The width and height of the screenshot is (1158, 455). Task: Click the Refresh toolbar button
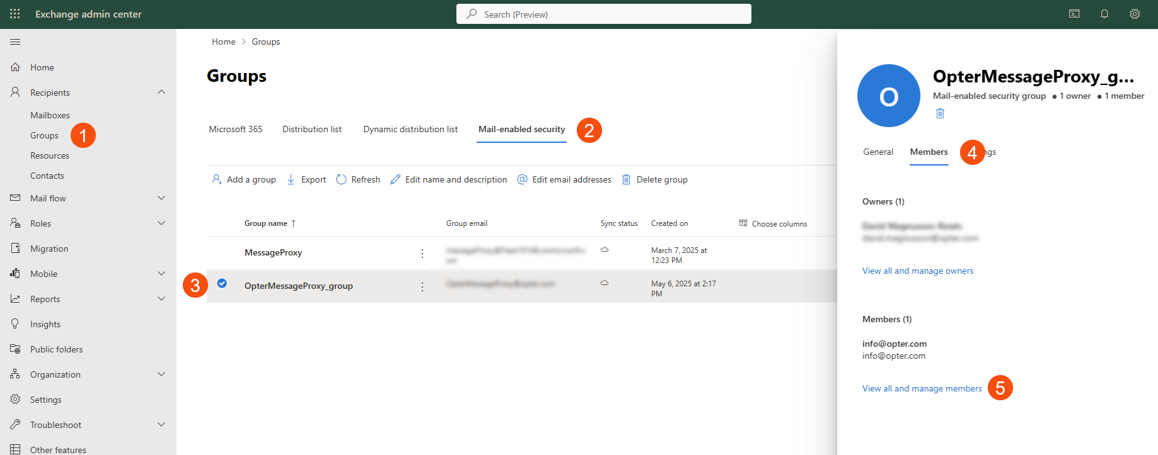358,179
